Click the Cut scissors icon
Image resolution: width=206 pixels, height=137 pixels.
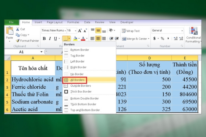pyautogui.click(x=18, y=29)
